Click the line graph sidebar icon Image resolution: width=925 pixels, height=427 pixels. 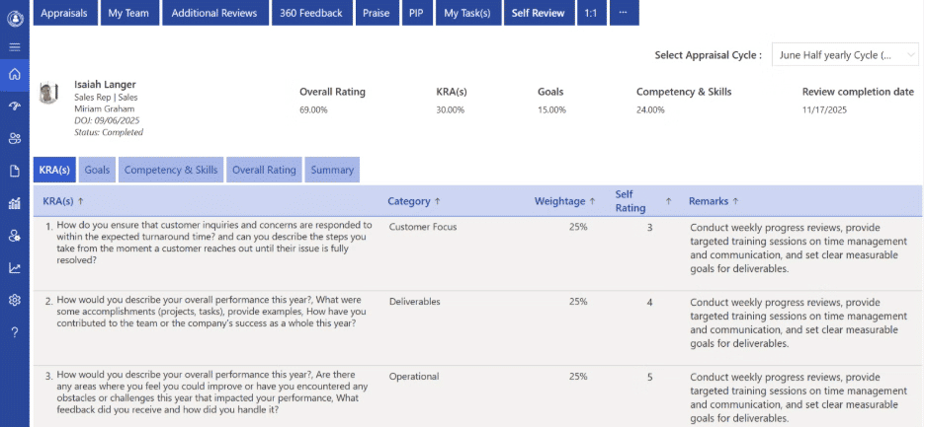pyautogui.click(x=15, y=268)
